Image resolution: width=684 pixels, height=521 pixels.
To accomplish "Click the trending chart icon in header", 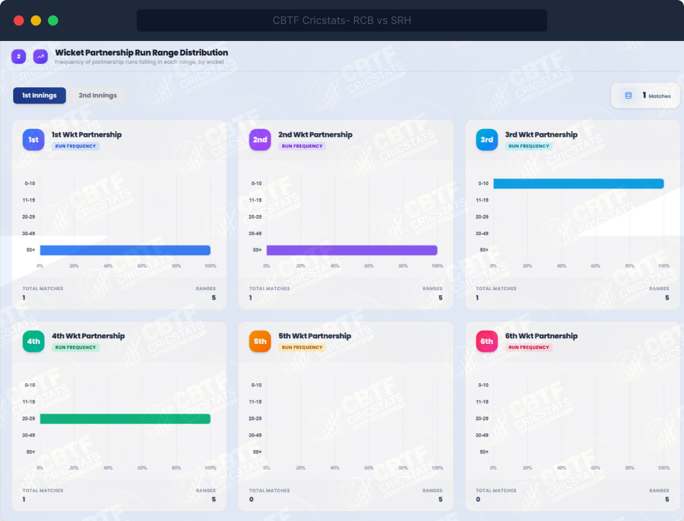I will point(40,56).
